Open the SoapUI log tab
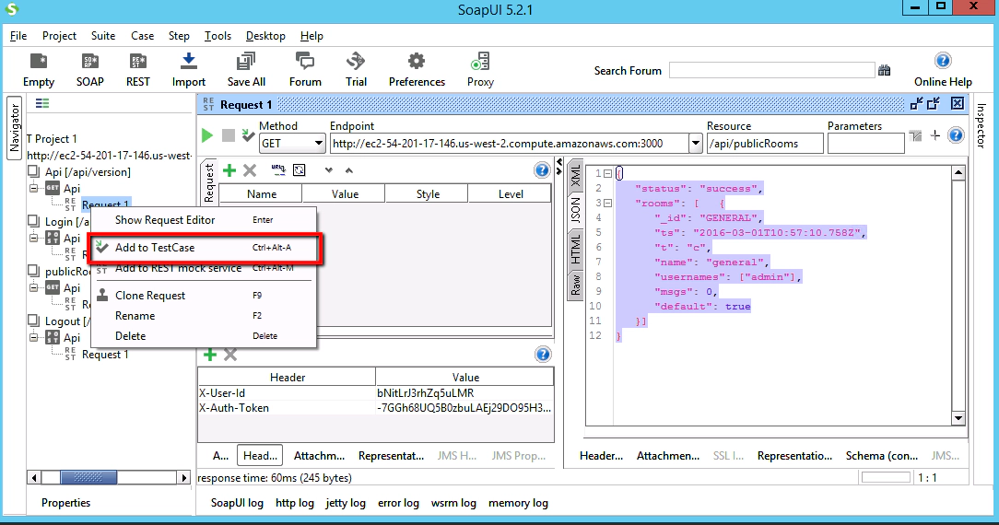999x525 pixels. [x=237, y=503]
